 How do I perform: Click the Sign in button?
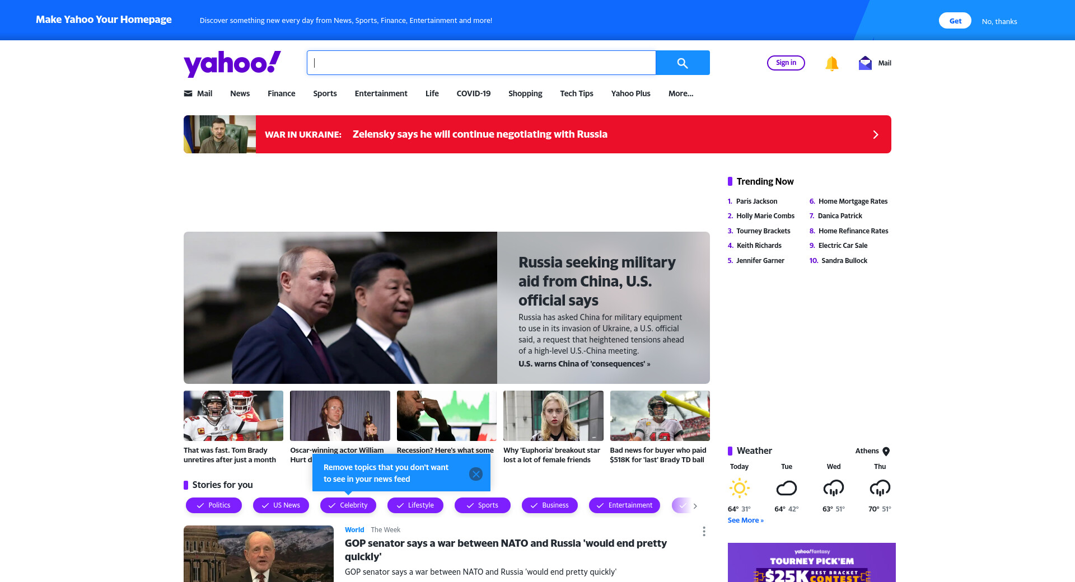(786, 63)
